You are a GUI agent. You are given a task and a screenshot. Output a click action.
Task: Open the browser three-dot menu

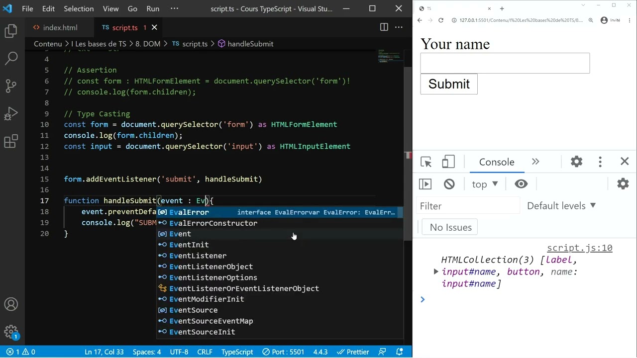[x=630, y=20]
